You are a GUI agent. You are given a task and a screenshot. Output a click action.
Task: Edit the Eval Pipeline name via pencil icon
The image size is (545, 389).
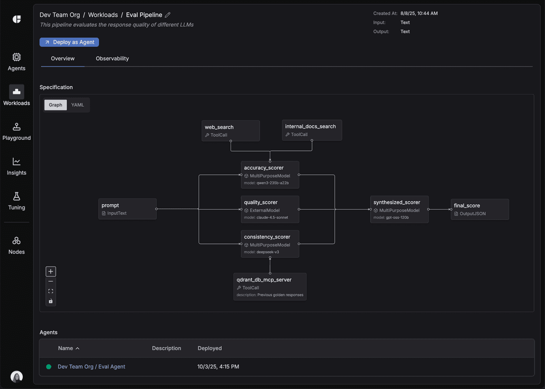pyautogui.click(x=168, y=15)
